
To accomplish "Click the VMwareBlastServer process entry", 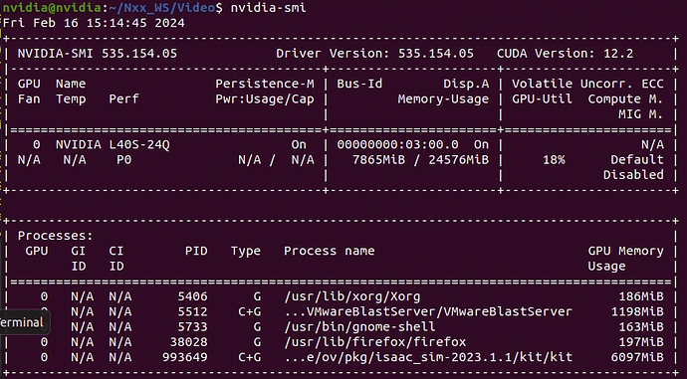I will (427, 311).
